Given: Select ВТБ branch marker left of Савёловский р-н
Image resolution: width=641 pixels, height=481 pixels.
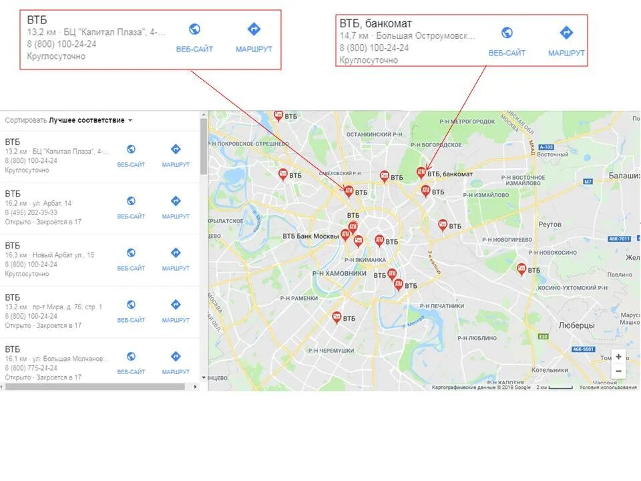Looking at the screenshot, I should coord(282,174).
